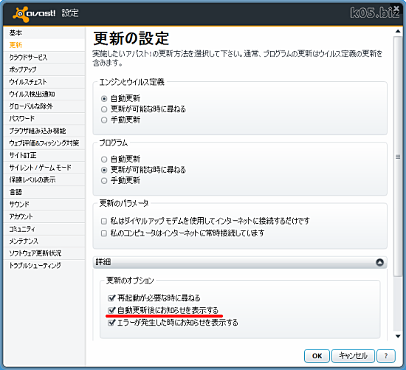Select 自動更新 under プログラム

(x=104, y=160)
